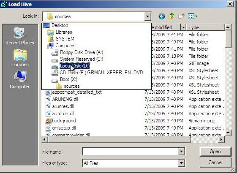Open Computer in the left places bar
Screen dimensions: 237x173
20,80
